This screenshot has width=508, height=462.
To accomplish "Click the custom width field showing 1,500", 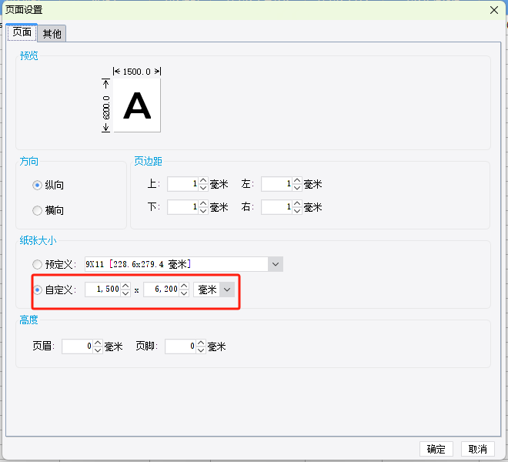I will (102, 290).
